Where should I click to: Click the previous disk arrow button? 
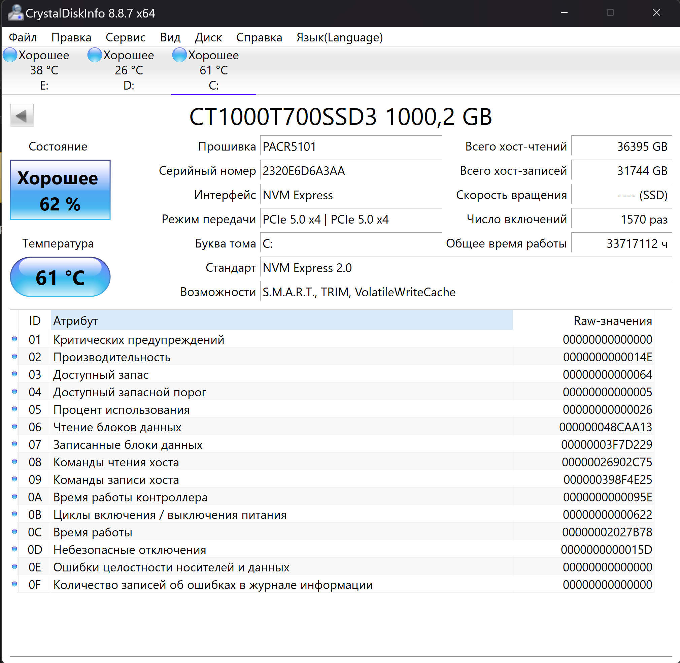(x=22, y=115)
